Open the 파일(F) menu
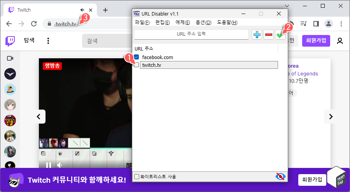 [142, 23]
